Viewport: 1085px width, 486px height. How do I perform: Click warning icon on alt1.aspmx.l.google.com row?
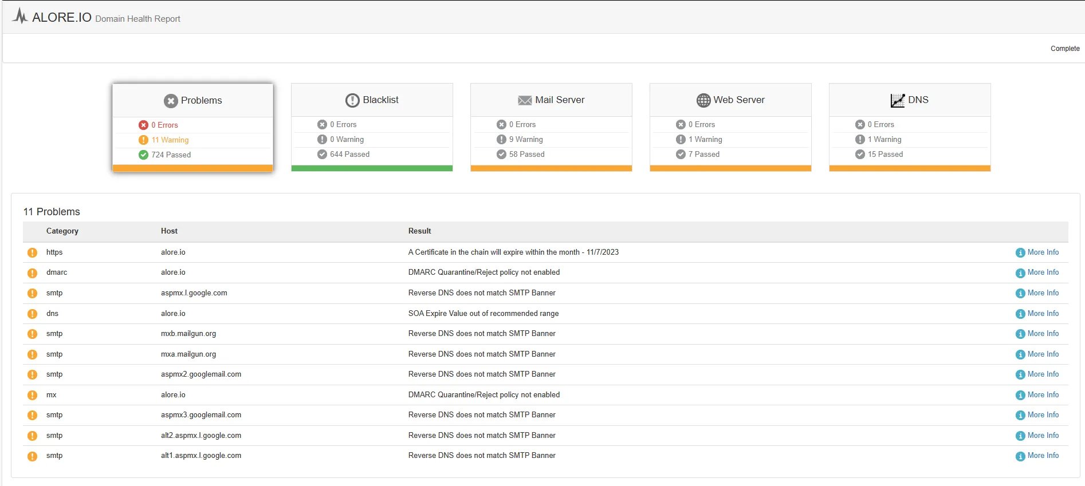tap(33, 456)
